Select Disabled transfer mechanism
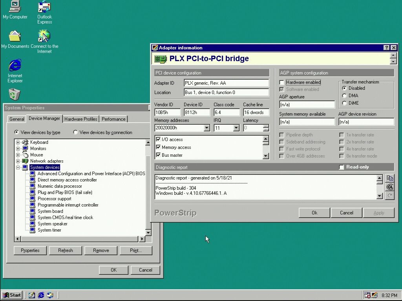 click(344, 88)
